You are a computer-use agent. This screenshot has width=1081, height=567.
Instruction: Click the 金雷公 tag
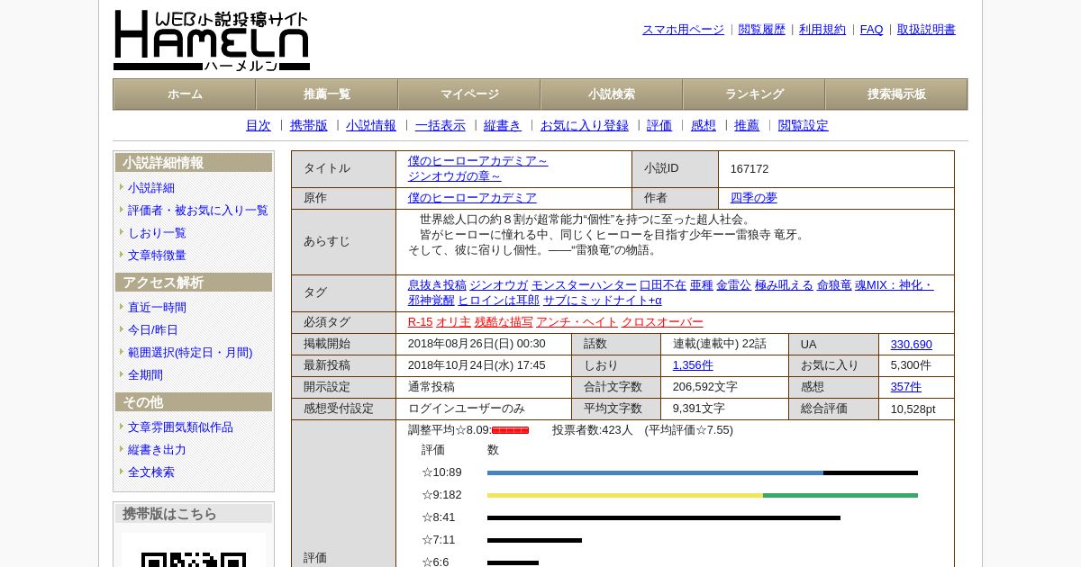(733, 285)
